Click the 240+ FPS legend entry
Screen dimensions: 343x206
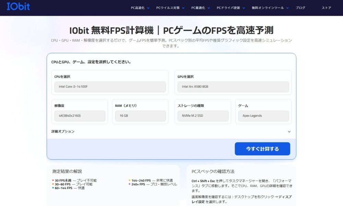153,184
